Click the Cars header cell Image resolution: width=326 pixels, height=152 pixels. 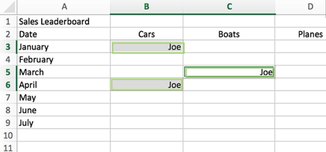tap(147, 34)
